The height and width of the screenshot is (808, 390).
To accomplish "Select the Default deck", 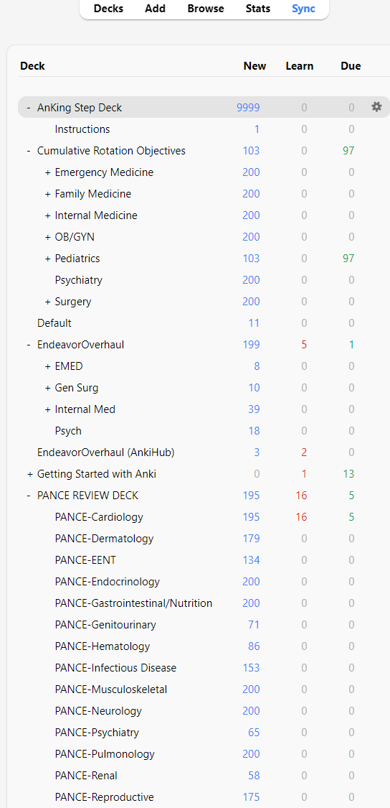I will point(54,323).
